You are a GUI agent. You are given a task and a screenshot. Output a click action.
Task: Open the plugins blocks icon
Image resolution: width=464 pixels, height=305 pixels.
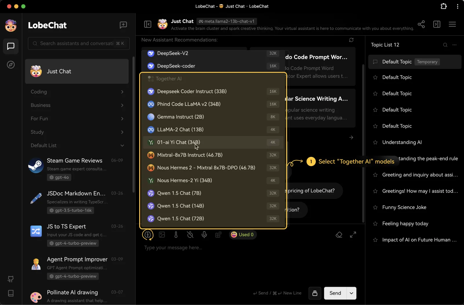pyautogui.click(x=218, y=235)
